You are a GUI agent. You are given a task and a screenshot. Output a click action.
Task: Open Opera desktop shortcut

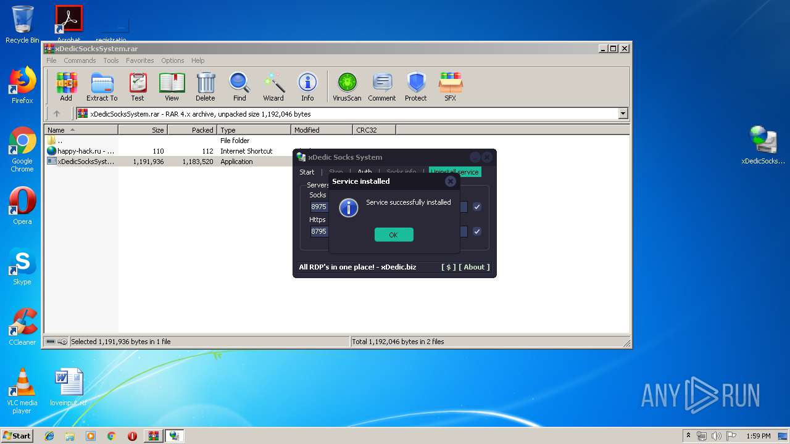pyautogui.click(x=22, y=206)
